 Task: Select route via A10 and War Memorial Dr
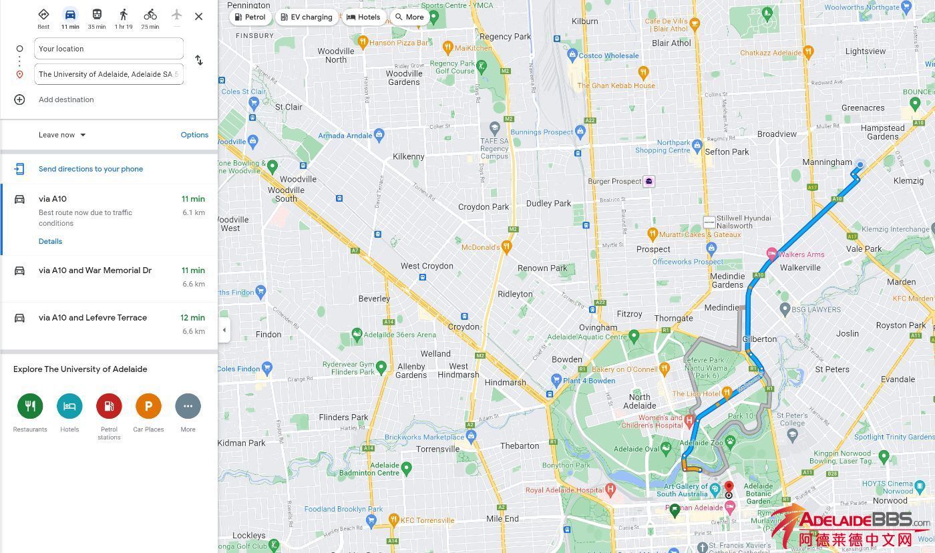tap(109, 277)
